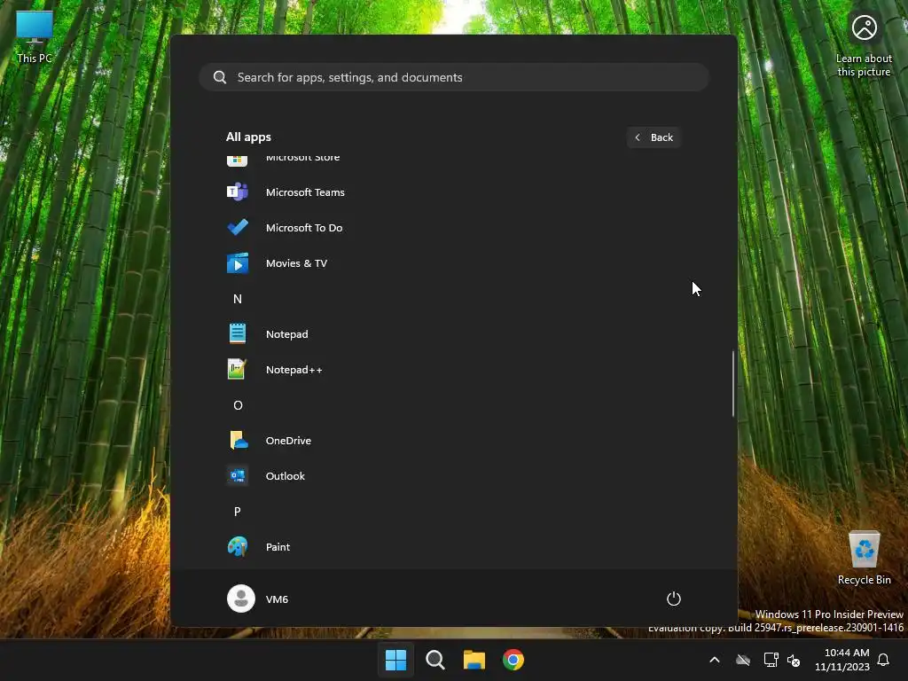
Task: Click Windows Start button on taskbar
Action: 395,660
